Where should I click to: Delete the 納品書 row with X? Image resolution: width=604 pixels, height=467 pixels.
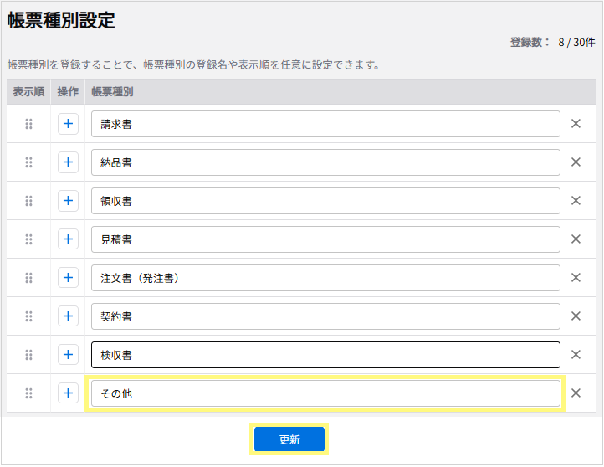tap(576, 162)
